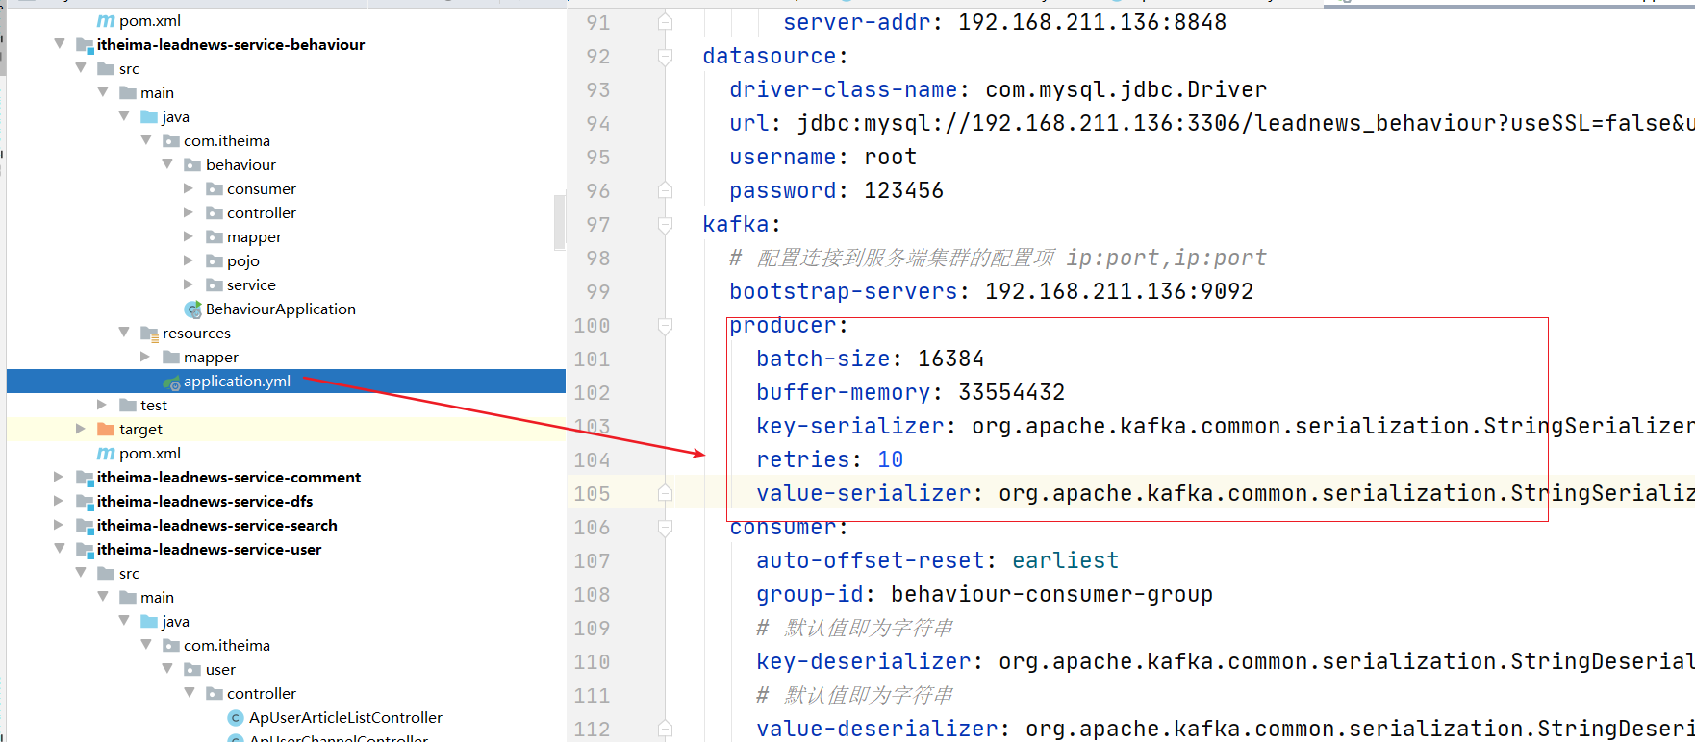Collapse the com.itheima package under behaviour module
Screen dimensions: 1695x742
point(146,140)
